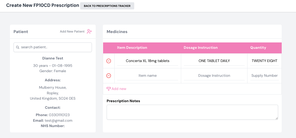
Task: Edit the TWENTY EIGHT quantity field
Action: [264, 61]
